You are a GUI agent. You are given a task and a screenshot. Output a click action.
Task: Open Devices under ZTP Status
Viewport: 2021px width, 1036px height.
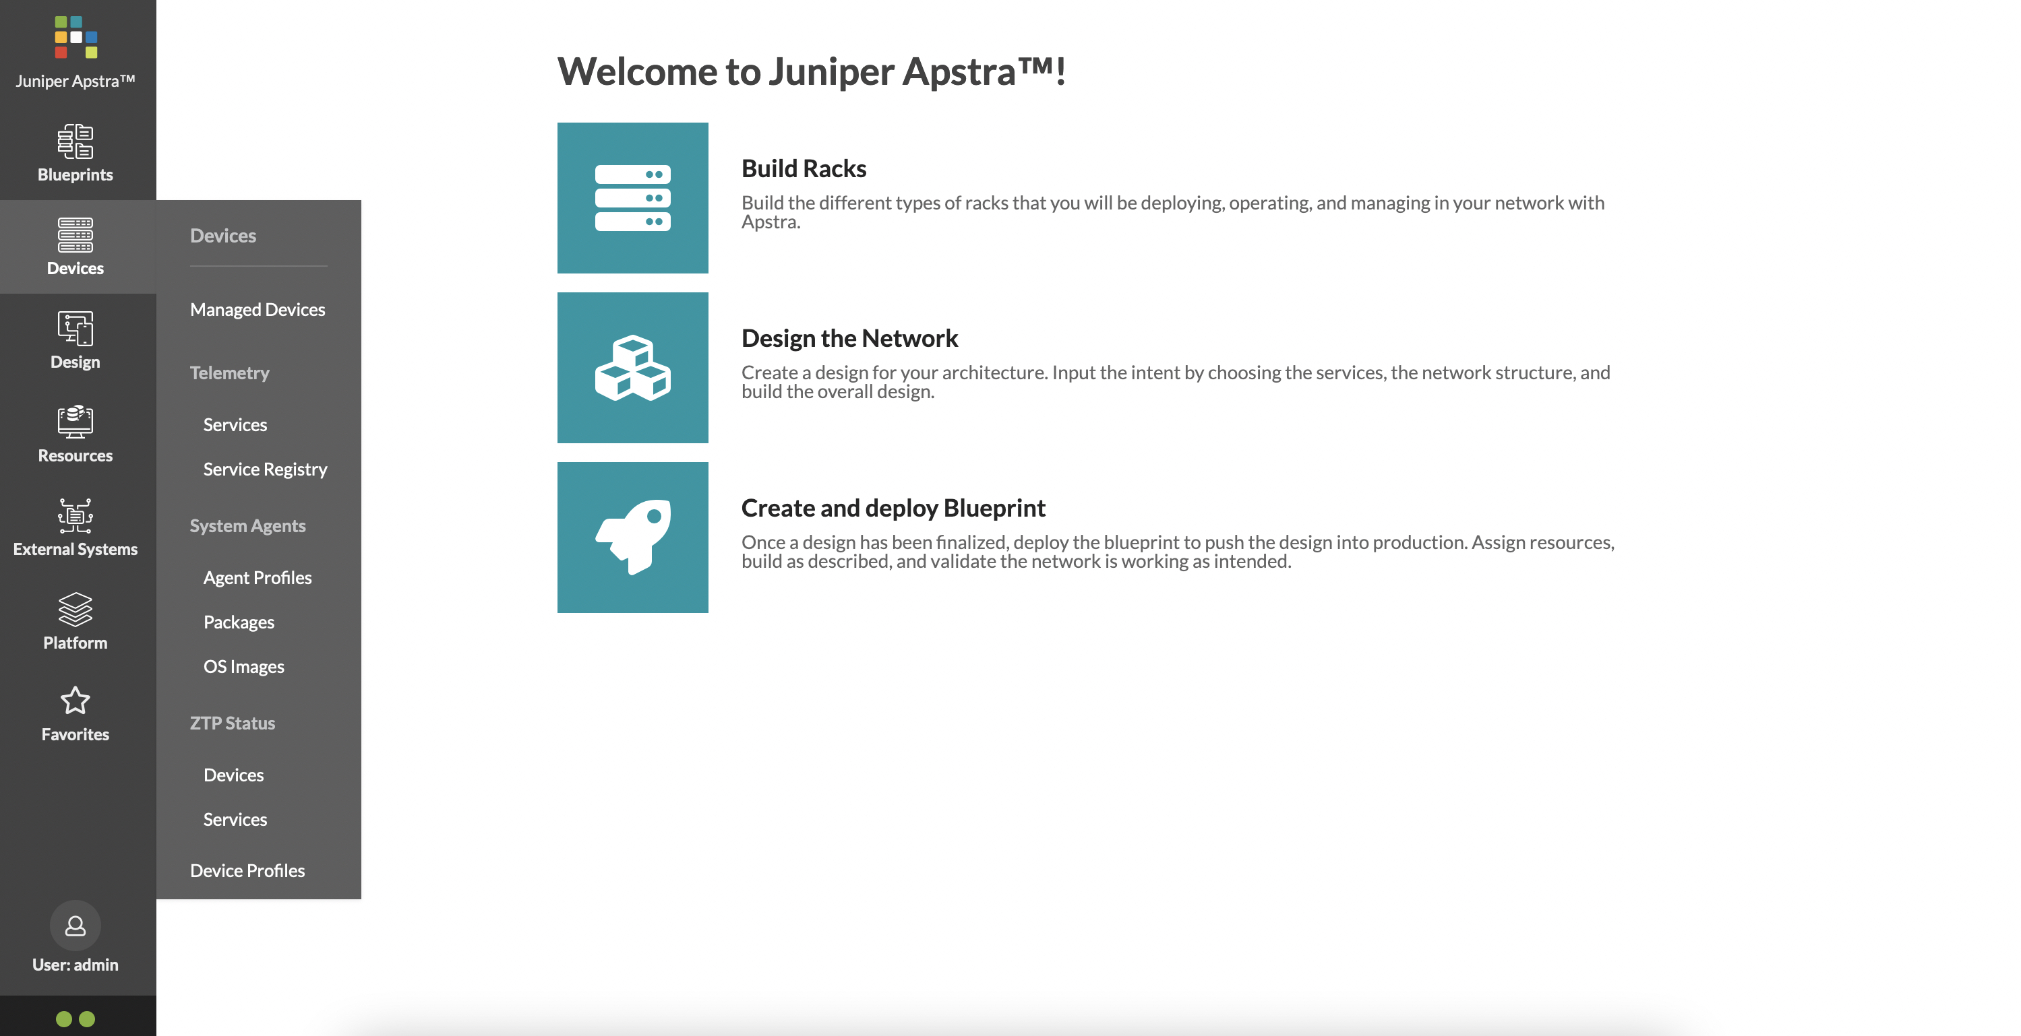(234, 775)
